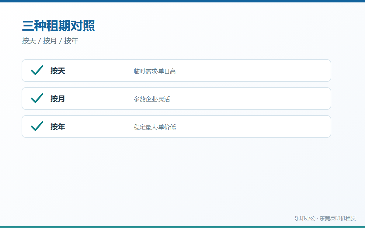Select the 按年 row label
Image resolution: width=365 pixels, height=228 pixels.
pos(58,127)
